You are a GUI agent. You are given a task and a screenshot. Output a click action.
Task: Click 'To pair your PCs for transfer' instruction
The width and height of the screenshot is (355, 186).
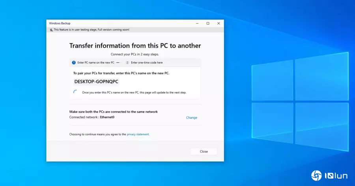121,73
